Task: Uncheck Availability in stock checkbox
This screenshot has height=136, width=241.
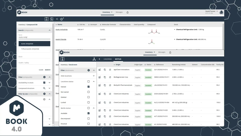Action: (44, 83)
